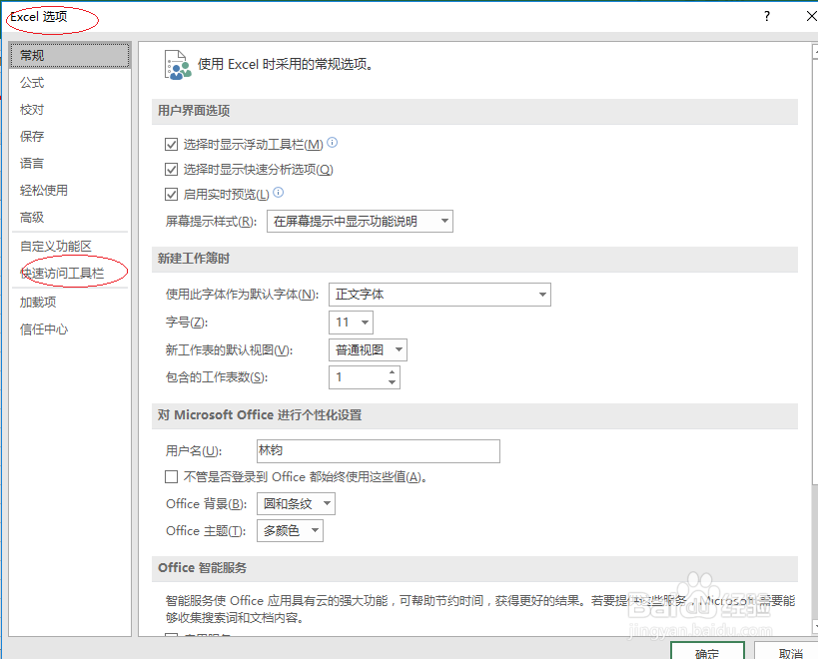Close the Excel 选项 dialog
Viewport: 818px width, 659px height.
click(811, 16)
